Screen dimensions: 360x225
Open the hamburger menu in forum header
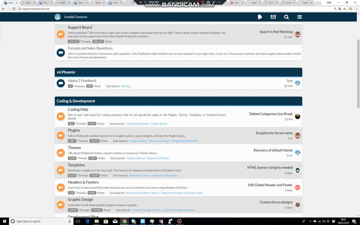pos(300,17)
